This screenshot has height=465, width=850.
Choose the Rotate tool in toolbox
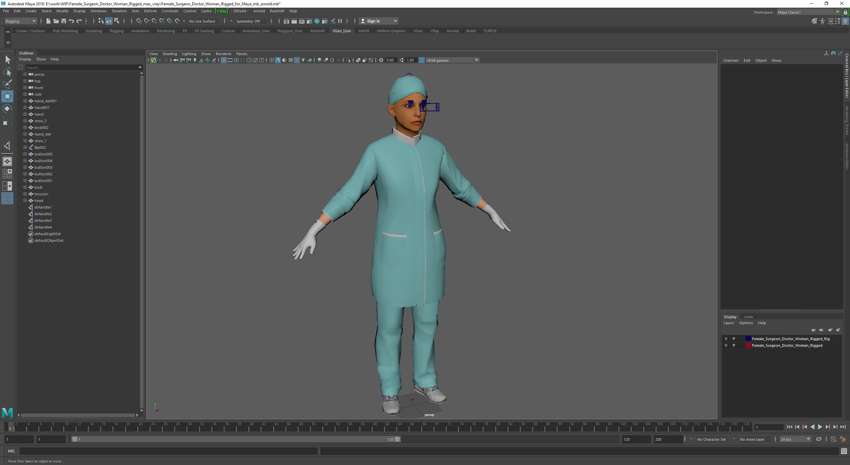[7, 109]
